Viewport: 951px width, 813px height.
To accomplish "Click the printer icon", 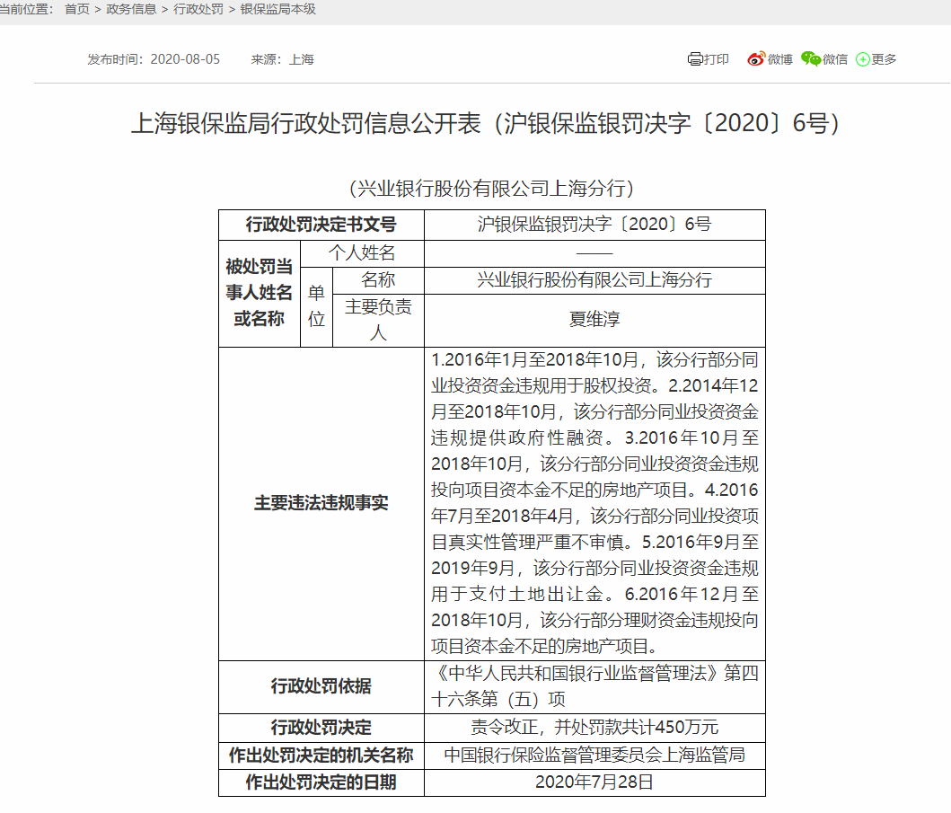I will 694,59.
